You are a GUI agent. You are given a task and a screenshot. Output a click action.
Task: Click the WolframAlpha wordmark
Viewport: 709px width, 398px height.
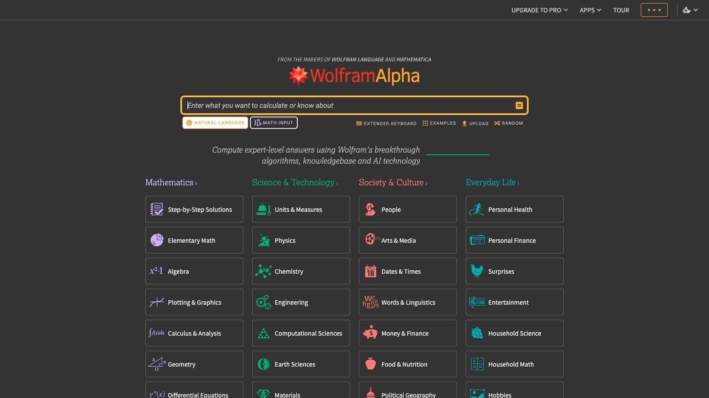click(365, 76)
